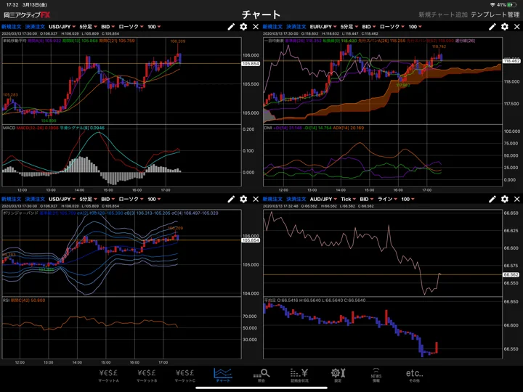This screenshot has width=523, height=392.
Task: Open テンプレート管理 template management
Action: pyautogui.click(x=495, y=15)
